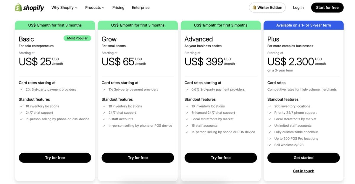Image resolution: width=355 pixels, height=184 pixels.
Task: Click the Shopify logo in the header
Action: pos(30,7)
